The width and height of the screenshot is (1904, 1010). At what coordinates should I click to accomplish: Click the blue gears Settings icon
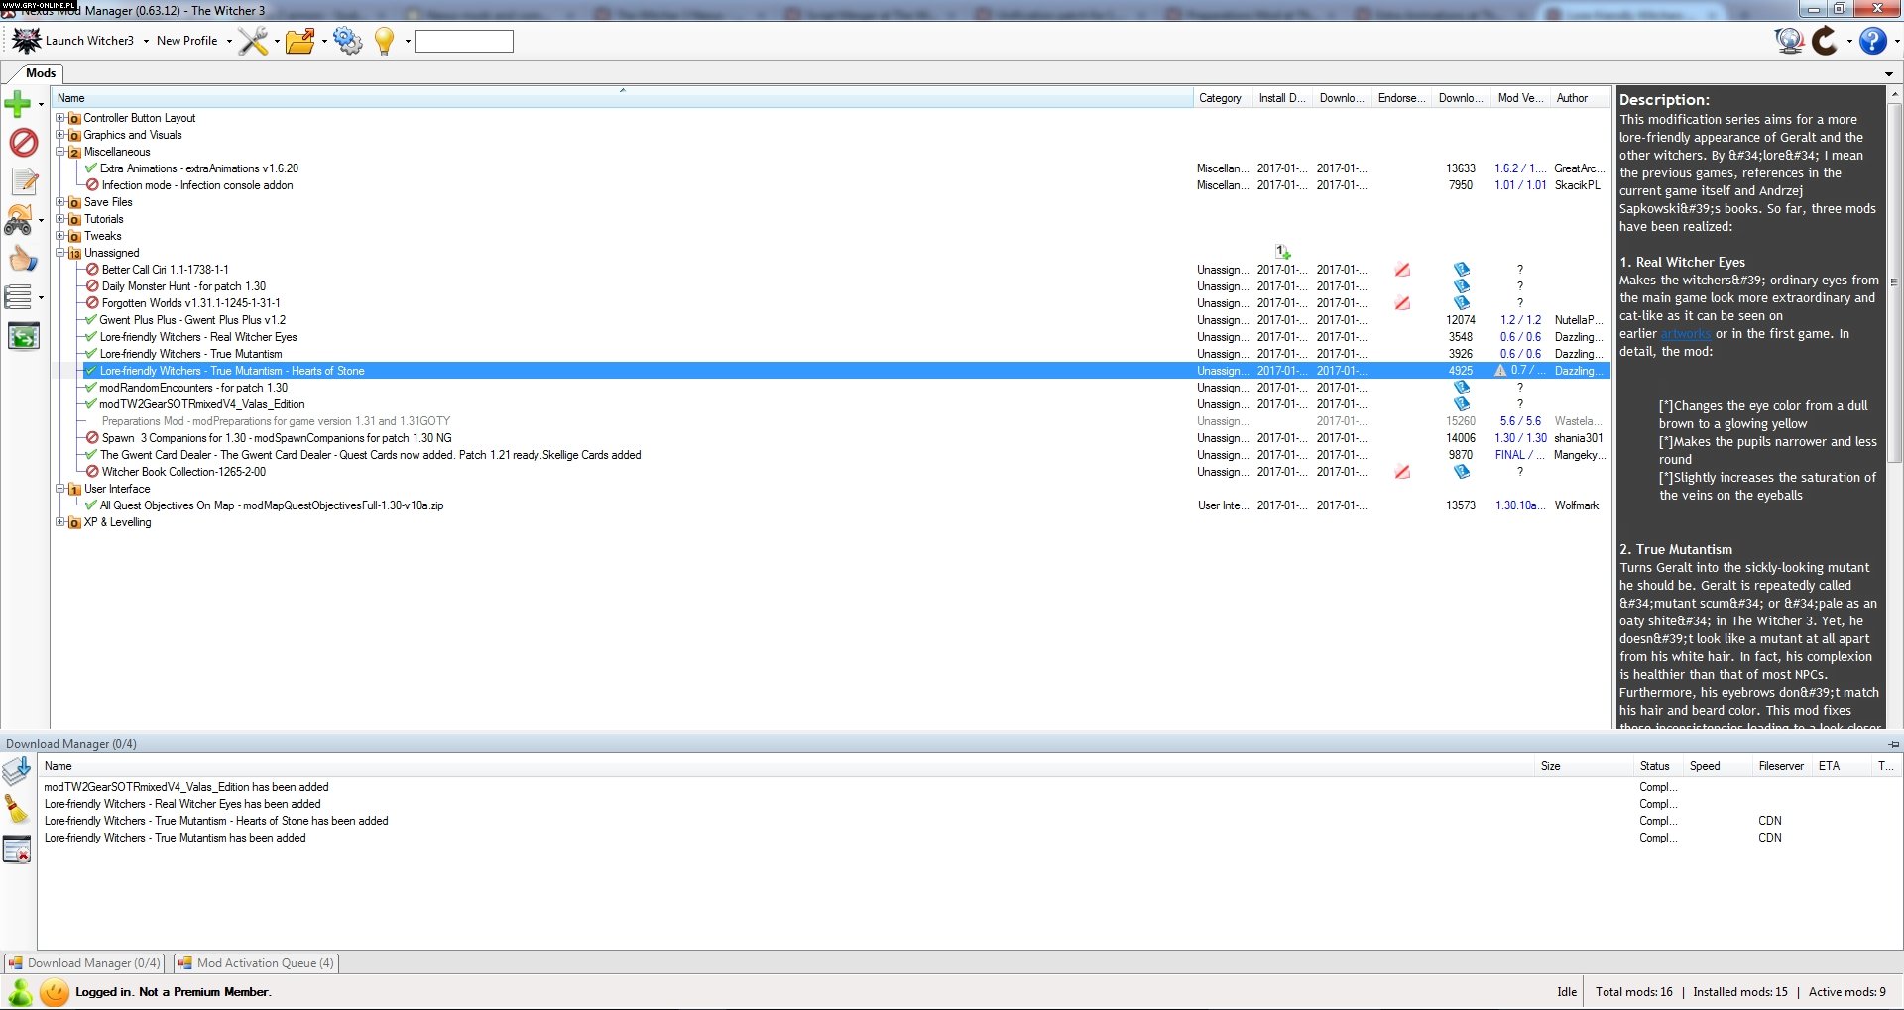pos(348,41)
